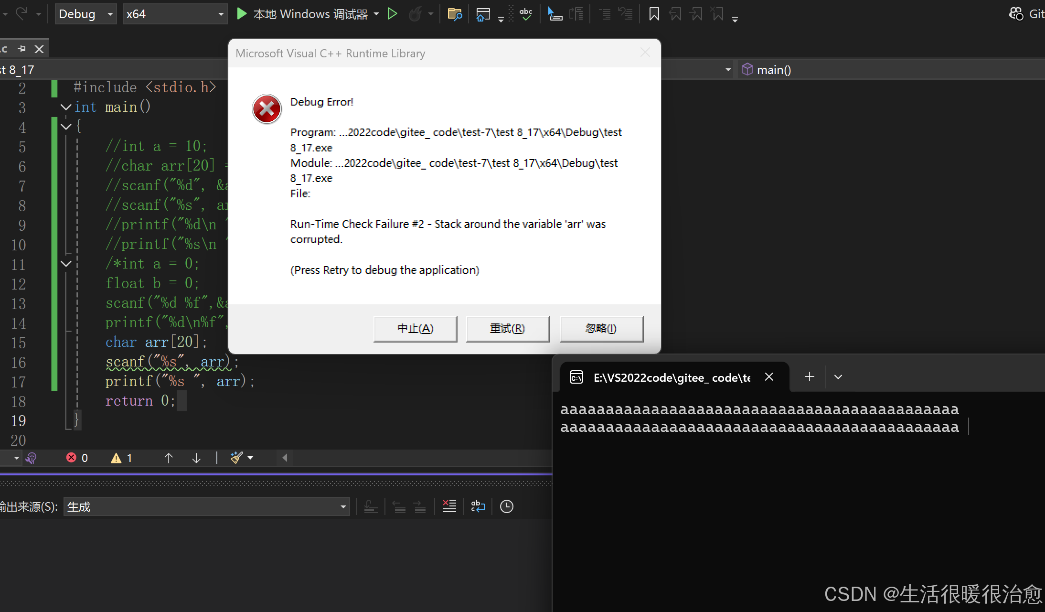Click the console output of a characters
The height and width of the screenshot is (612, 1045).
tap(759, 418)
